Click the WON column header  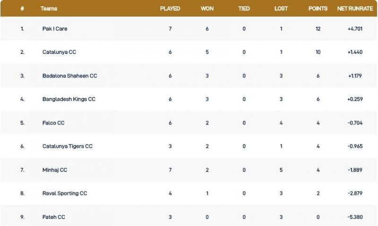pos(206,9)
